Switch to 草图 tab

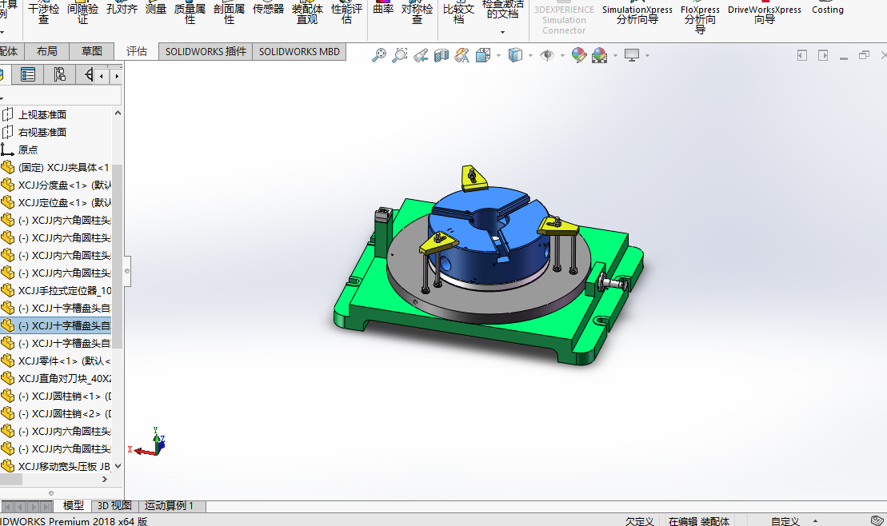pyautogui.click(x=92, y=51)
